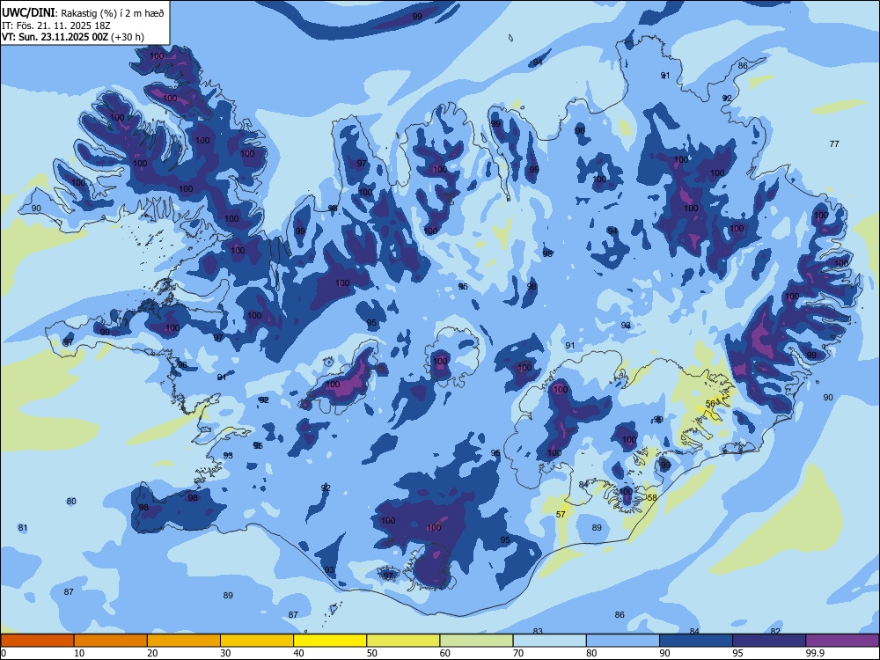
Task: Click the legend tick label "0"
Action: pyautogui.click(x=4, y=653)
